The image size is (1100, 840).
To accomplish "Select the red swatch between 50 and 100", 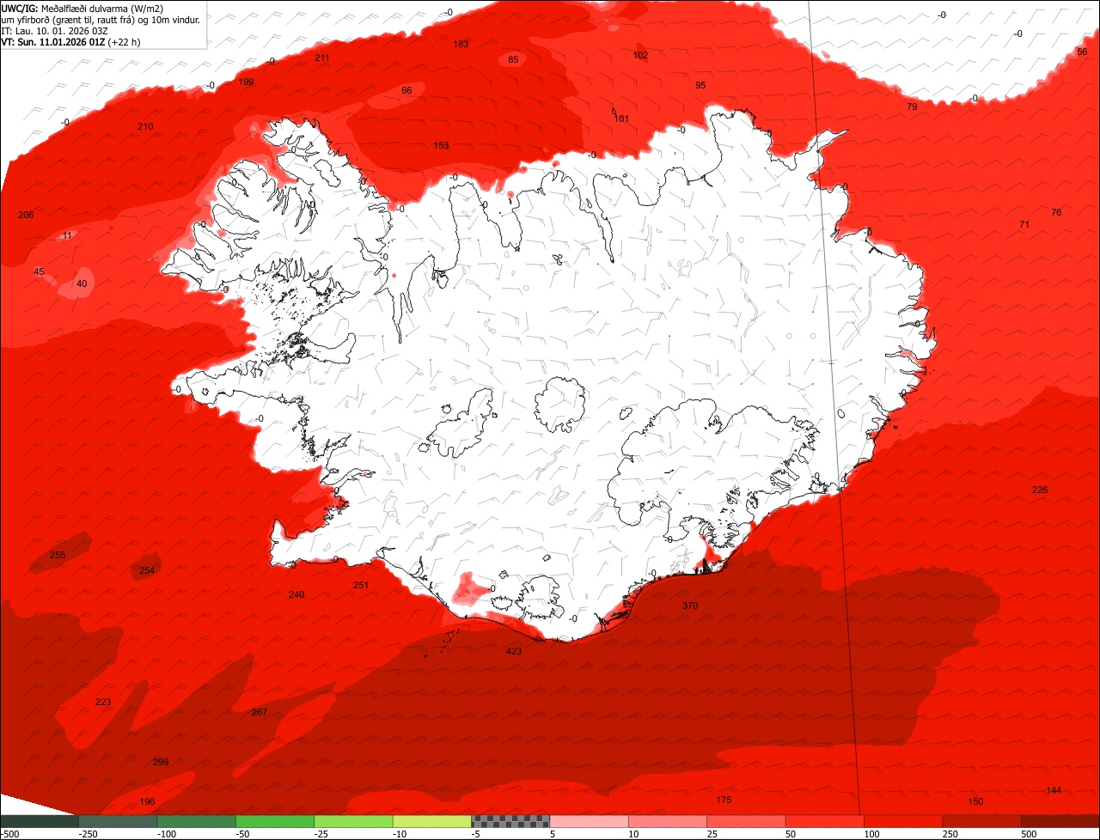I will (825, 821).
